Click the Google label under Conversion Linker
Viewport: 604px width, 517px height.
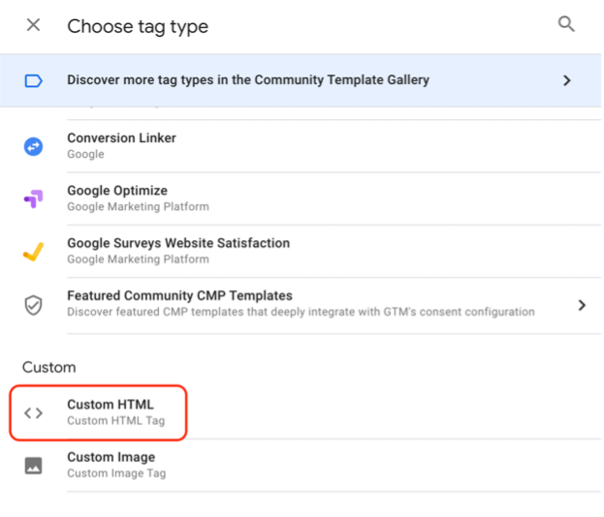coord(85,154)
